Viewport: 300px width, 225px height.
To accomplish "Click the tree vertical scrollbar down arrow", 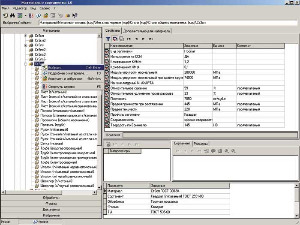I will pyautogui.click(x=99, y=188).
